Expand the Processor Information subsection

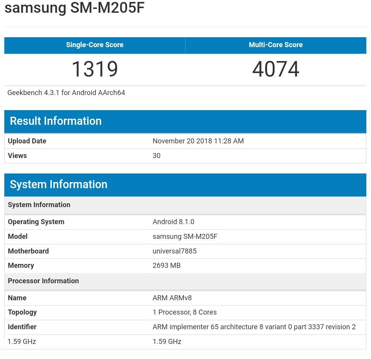point(43,281)
